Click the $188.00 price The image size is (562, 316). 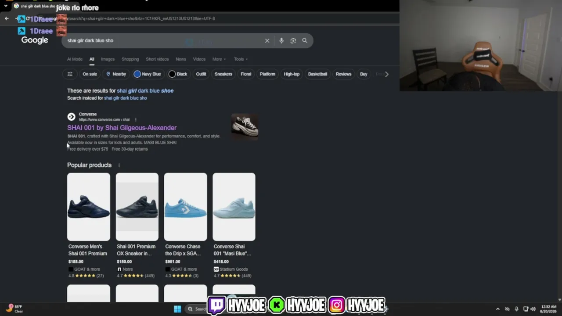[76, 262]
